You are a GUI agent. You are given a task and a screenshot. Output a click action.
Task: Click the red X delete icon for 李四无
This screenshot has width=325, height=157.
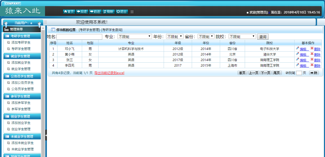pos(312,65)
